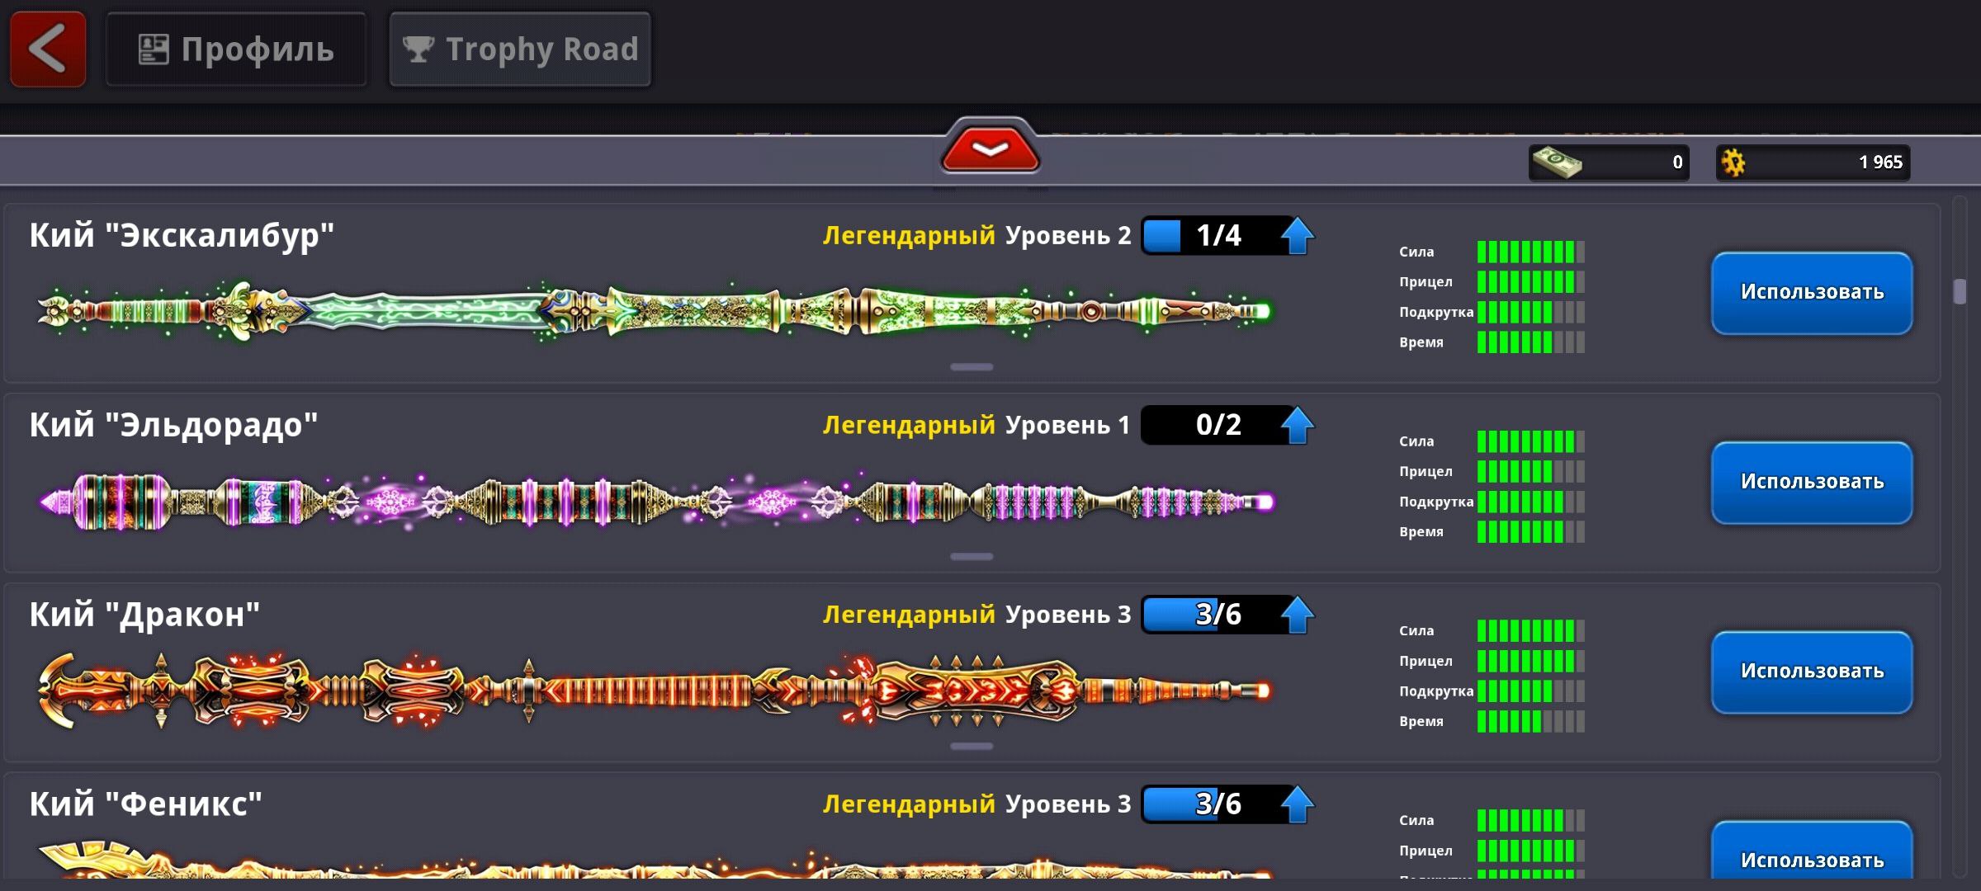Go back with the red arrow button
Screen dimensions: 1981x891
pos(48,49)
